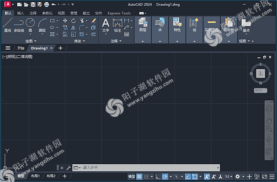This screenshot has height=182, width=277.
Task: Click the ViewCube 上 top face
Action: (261, 73)
